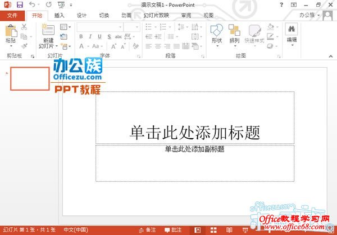This screenshot has height=235, width=337.
Task: Open the Customize Quick Access Toolbar dropdown
Action: click(71, 5)
